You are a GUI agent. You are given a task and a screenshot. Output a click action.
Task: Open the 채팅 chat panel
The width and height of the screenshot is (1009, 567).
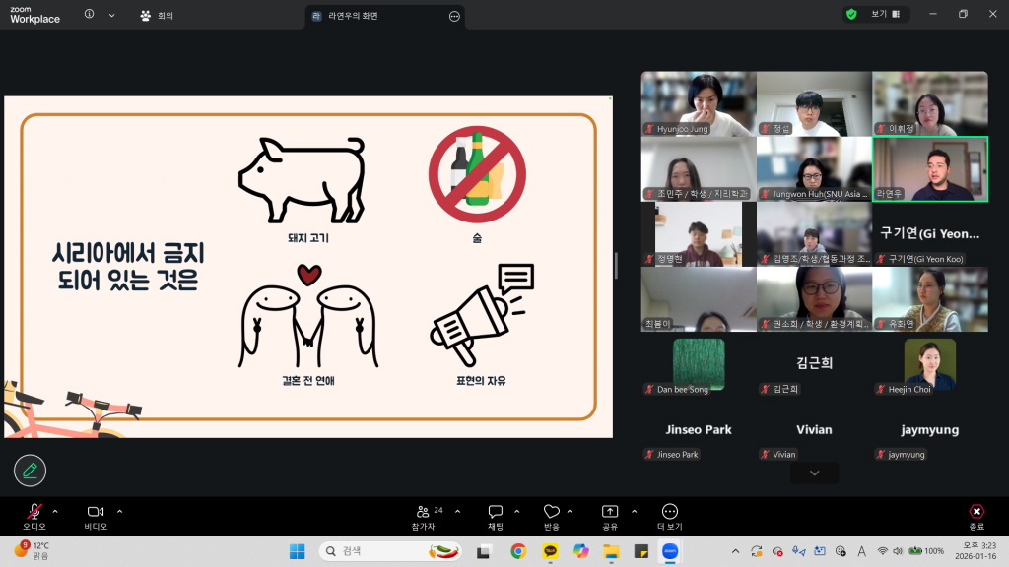496,512
